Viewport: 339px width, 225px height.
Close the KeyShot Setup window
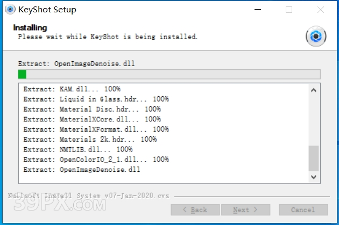point(321,10)
